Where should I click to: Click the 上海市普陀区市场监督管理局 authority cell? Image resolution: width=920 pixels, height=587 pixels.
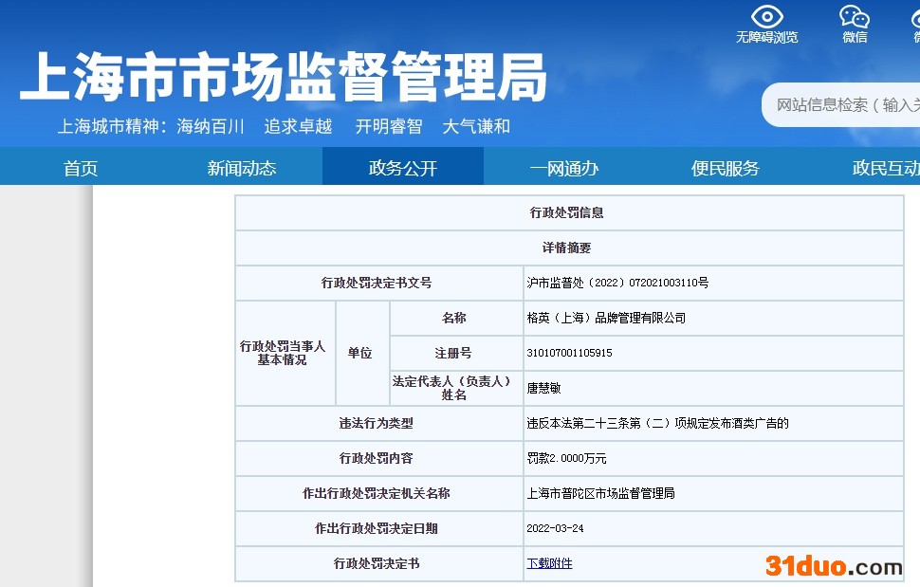[600, 493]
